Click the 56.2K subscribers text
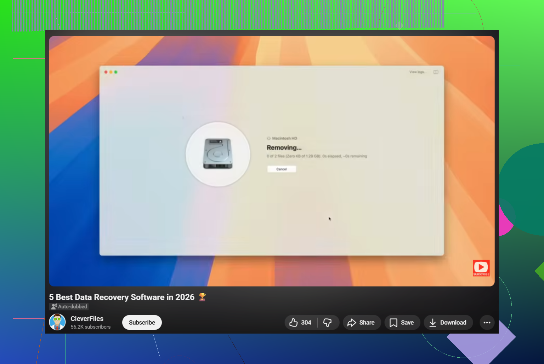The width and height of the screenshot is (544, 364). (x=91, y=327)
